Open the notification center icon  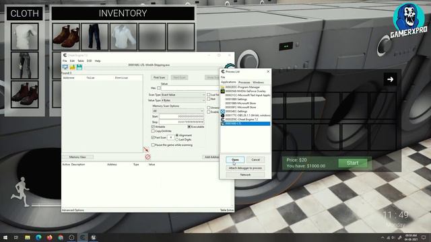pyautogui.click(x=424, y=237)
